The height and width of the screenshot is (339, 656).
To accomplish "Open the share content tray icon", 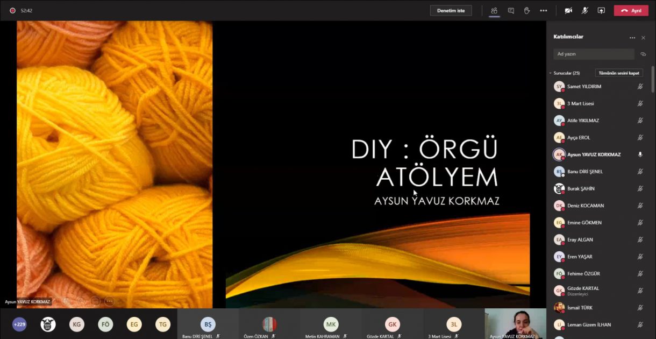I will coord(601,10).
